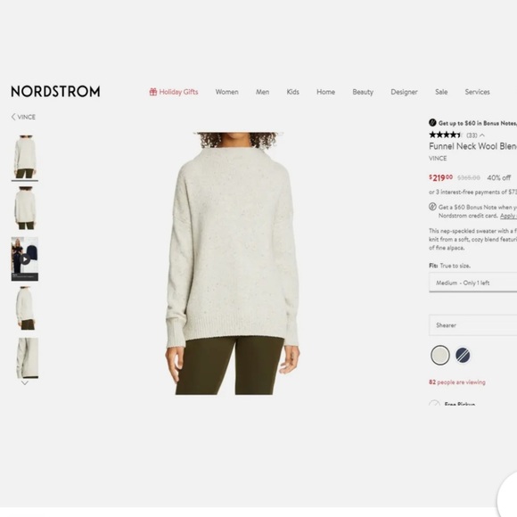Screen dimensions: 517x517
Task: Select the navy blue color swatch
Action: pyautogui.click(x=463, y=355)
